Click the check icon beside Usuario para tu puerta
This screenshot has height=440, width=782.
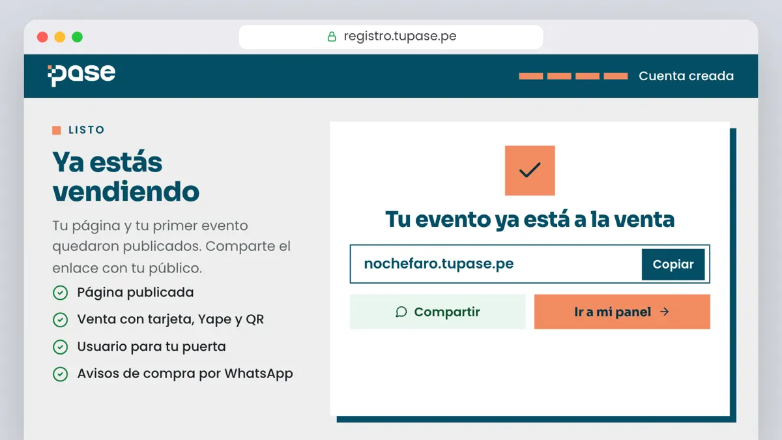click(60, 347)
